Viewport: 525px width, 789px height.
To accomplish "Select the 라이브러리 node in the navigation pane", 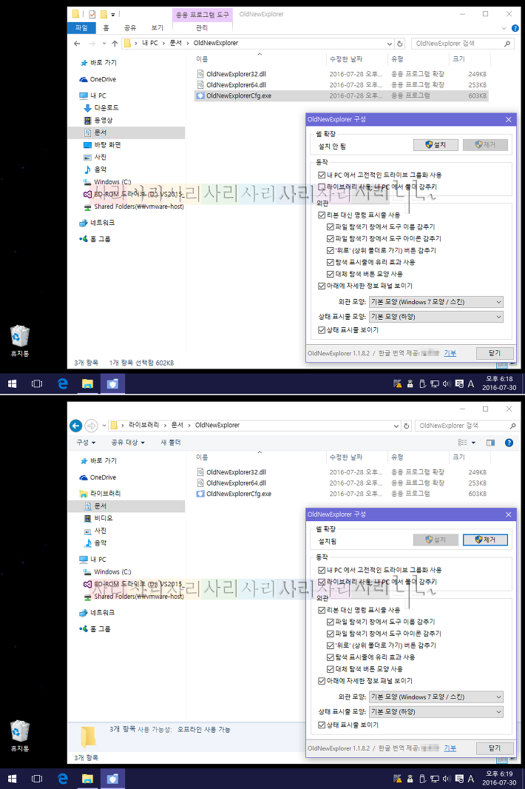I will point(100,494).
